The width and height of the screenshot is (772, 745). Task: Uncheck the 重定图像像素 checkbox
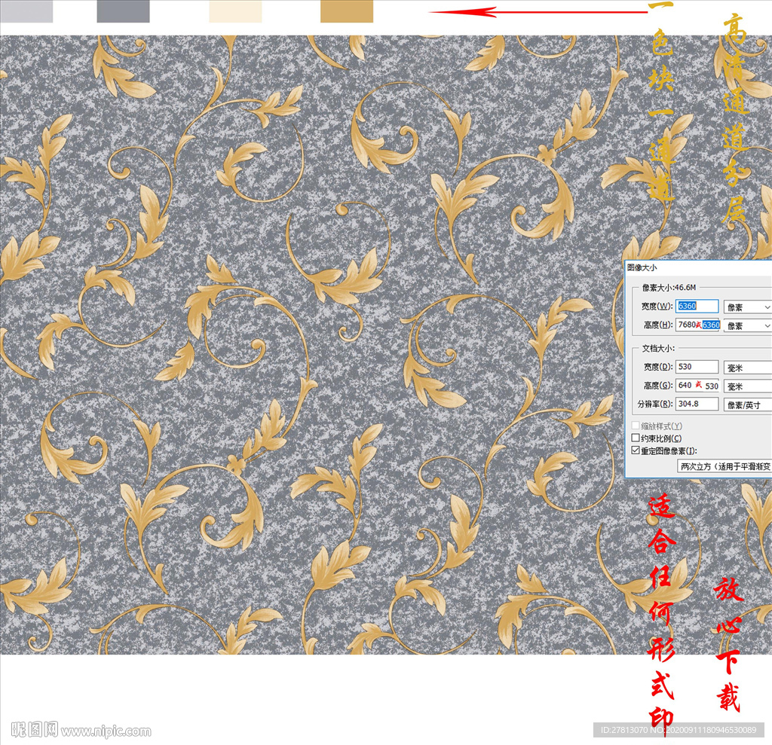pyautogui.click(x=636, y=450)
